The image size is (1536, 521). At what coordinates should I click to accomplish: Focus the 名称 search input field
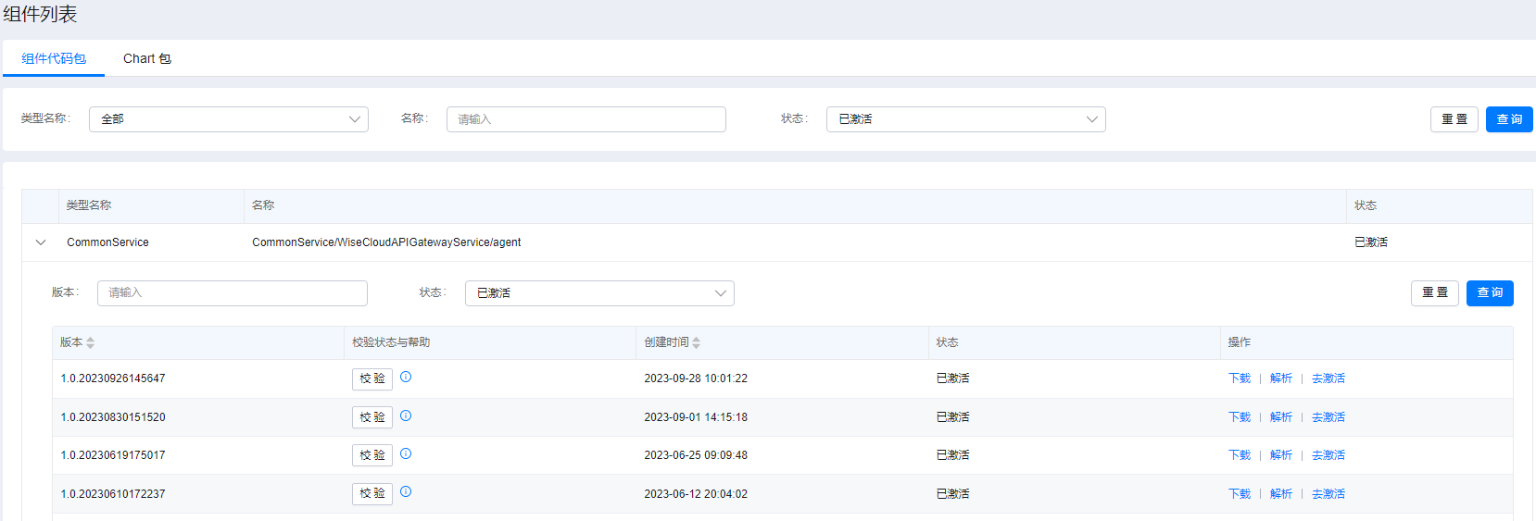585,119
